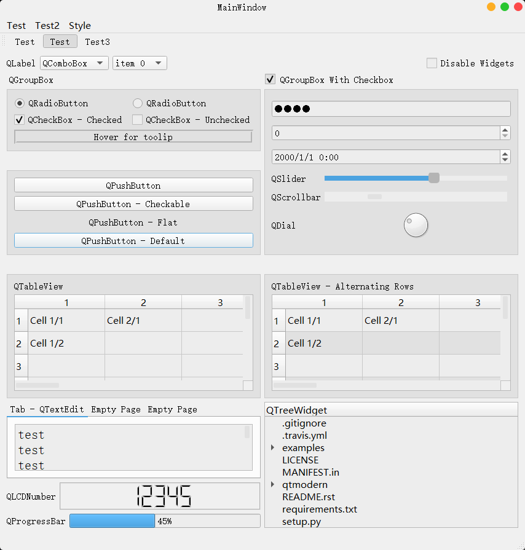Enable the Disable Widgets checkbox
This screenshot has width=525, height=550.
432,63
